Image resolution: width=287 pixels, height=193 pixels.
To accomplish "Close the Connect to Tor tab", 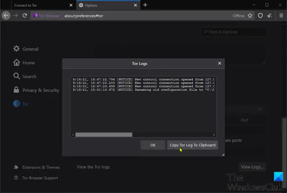I will (71, 5).
